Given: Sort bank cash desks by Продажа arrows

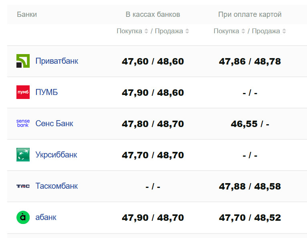Looking at the screenshot, I should [187, 31].
